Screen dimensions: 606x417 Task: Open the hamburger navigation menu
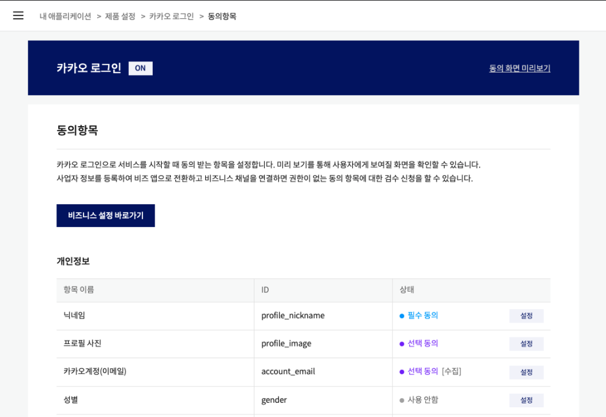point(18,16)
